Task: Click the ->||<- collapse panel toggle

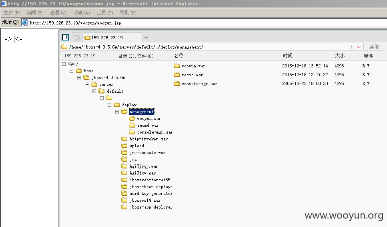Action: click(x=14, y=39)
